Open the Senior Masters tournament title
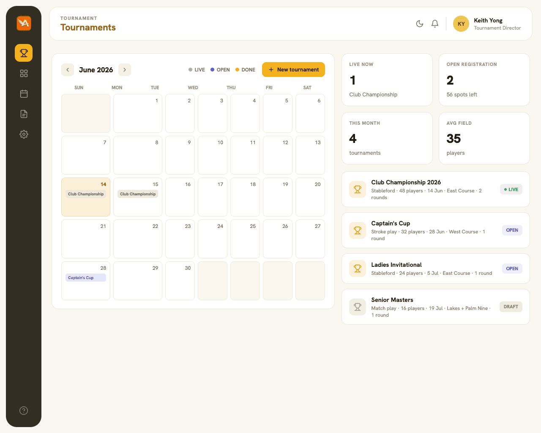The width and height of the screenshot is (541, 433). [392, 300]
